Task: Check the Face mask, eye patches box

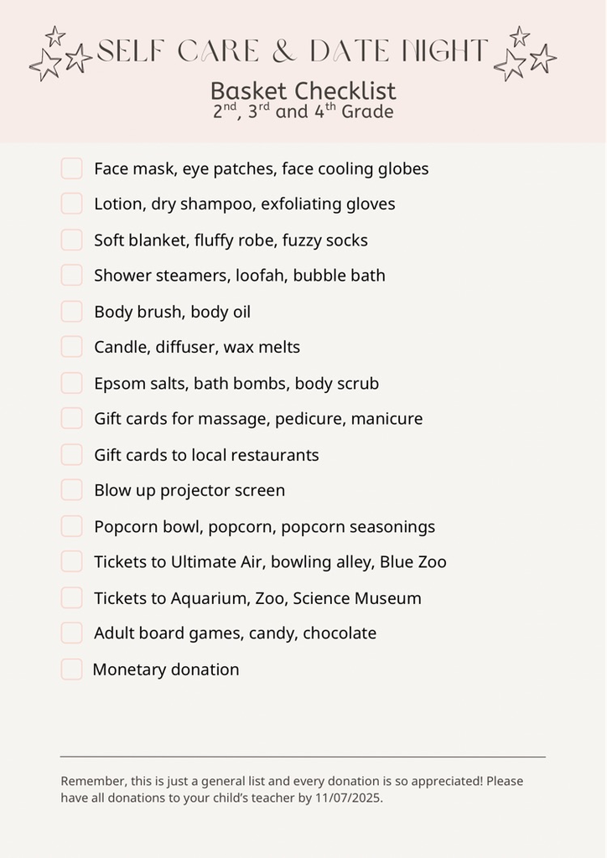Action: [x=71, y=168]
